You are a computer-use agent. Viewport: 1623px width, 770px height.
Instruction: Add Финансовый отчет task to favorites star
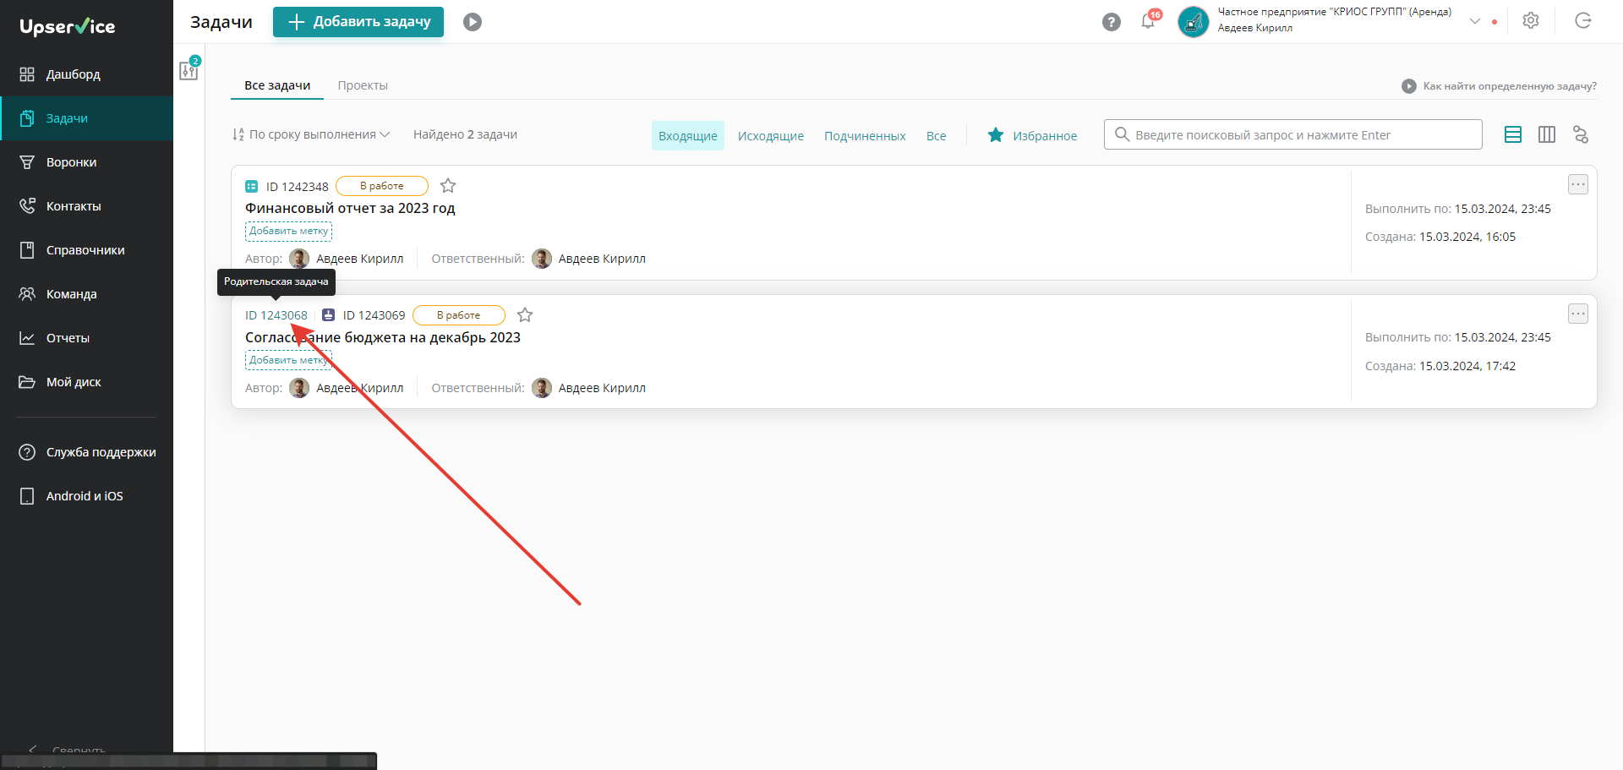point(448,186)
